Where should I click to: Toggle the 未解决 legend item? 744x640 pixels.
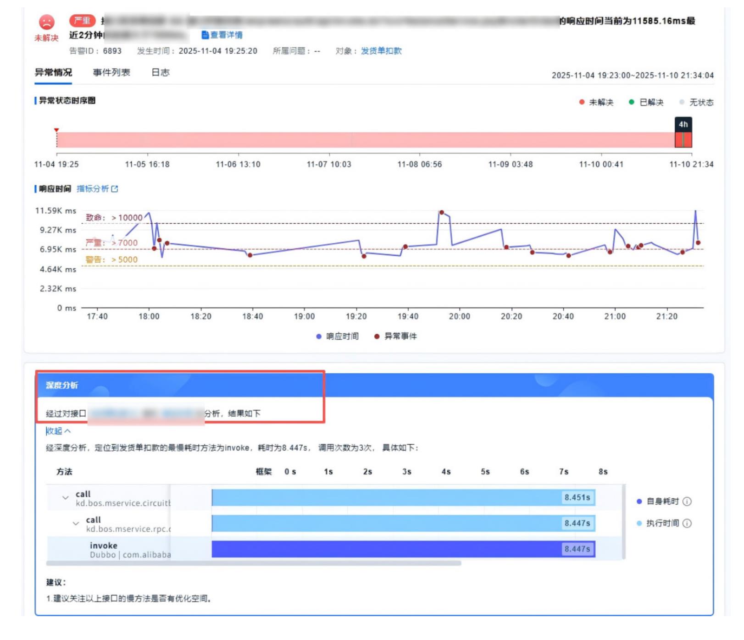pos(596,102)
